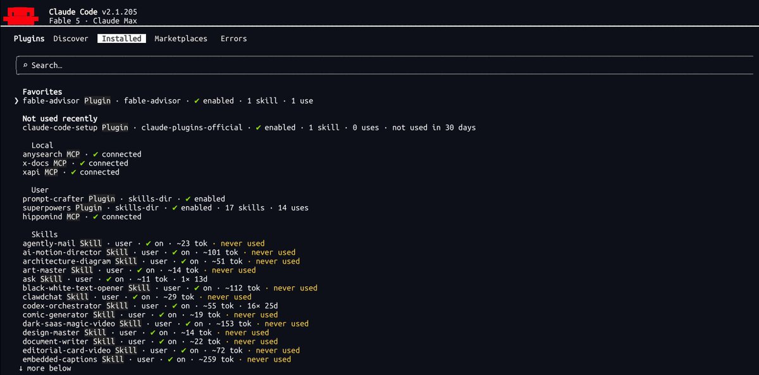Select the prompt-crafter plugin row

coord(123,199)
